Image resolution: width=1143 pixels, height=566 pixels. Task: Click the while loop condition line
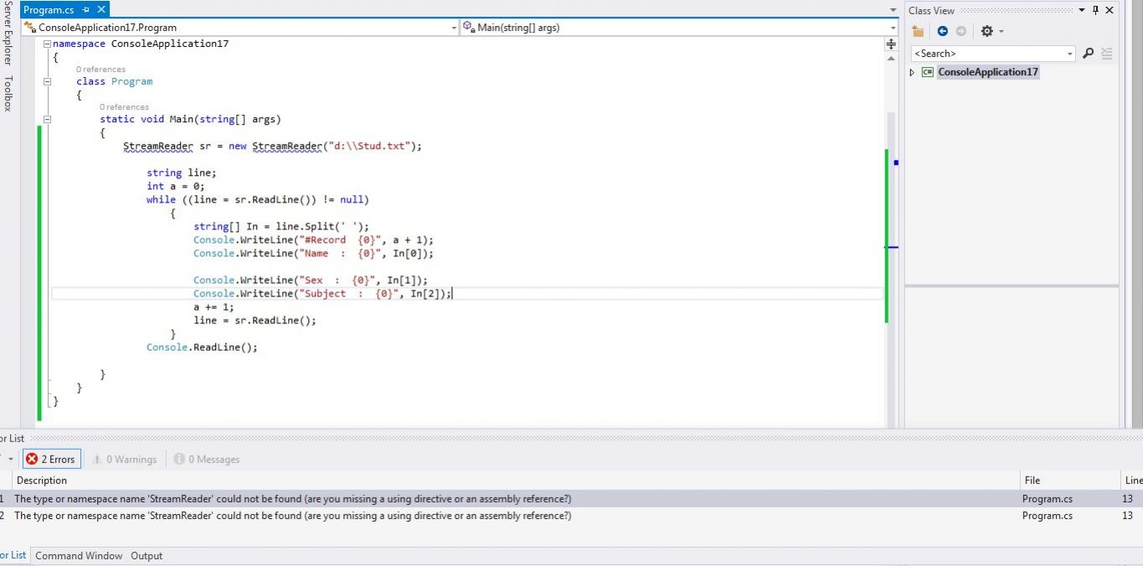257,200
